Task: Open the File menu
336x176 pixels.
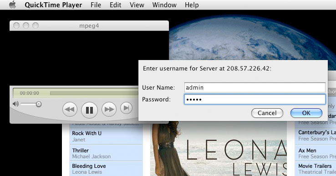Action: click(x=96, y=5)
